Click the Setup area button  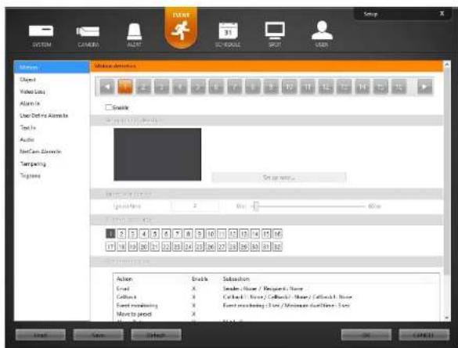tap(279, 178)
